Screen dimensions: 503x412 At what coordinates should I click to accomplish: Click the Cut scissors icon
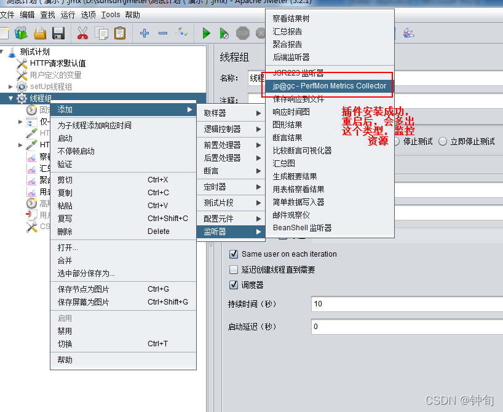[82, 33]
